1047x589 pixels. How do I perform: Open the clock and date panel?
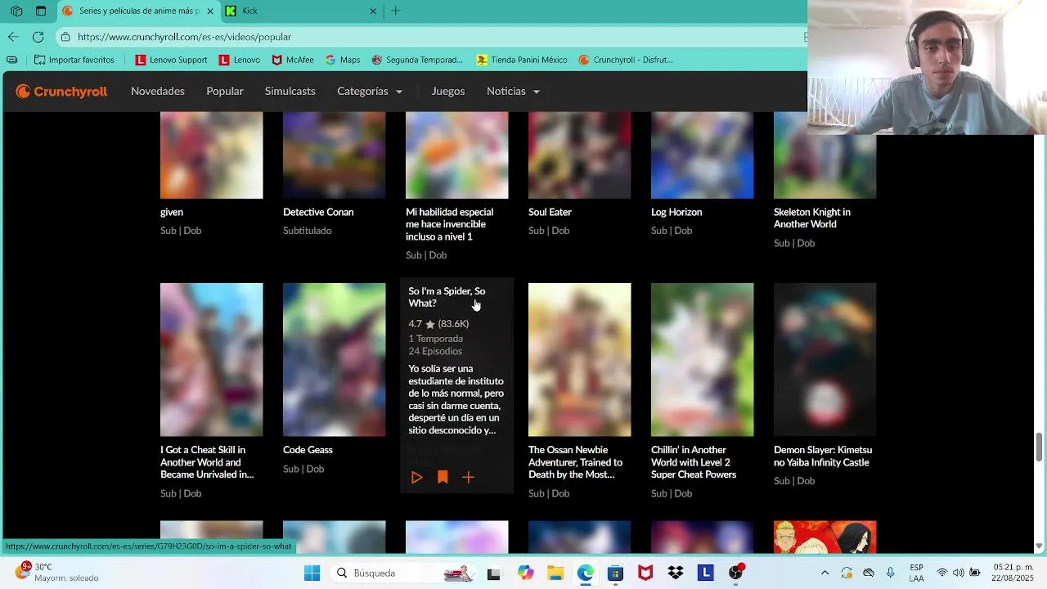tap(1012, 573)
